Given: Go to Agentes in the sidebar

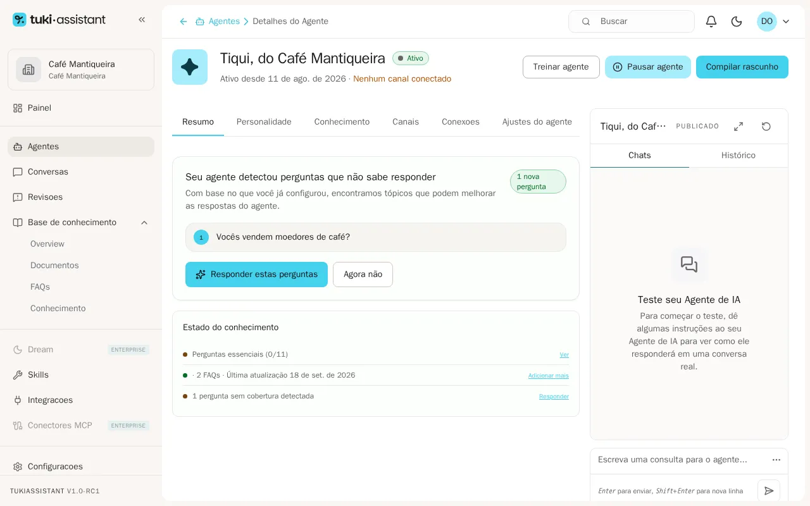Looking at the screenshot, I should point(81,147).
